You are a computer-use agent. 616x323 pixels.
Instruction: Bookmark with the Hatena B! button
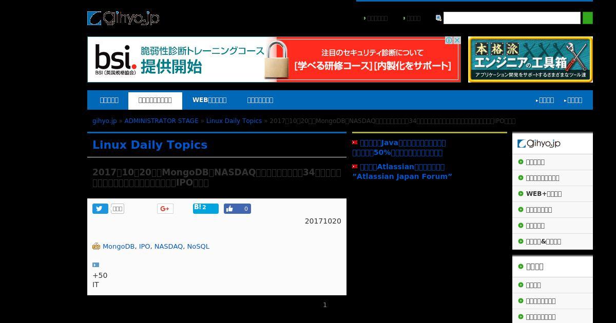[205, 208]
